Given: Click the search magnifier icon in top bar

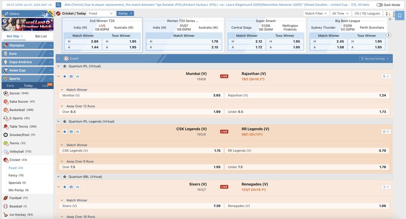Looking at the screenshot, I should click(x=58, y=5).
